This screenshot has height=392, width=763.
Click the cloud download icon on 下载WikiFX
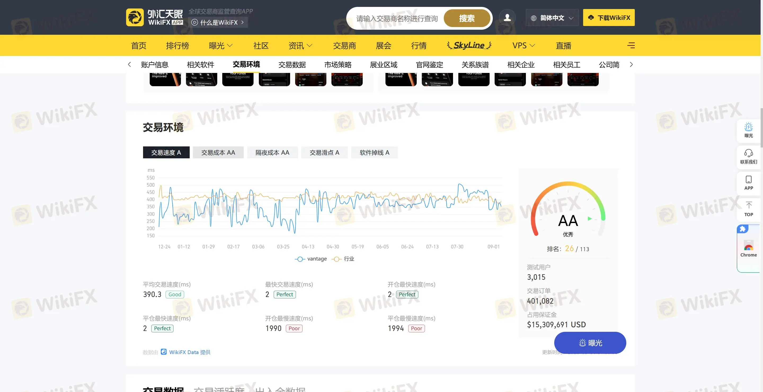(591, 18)
